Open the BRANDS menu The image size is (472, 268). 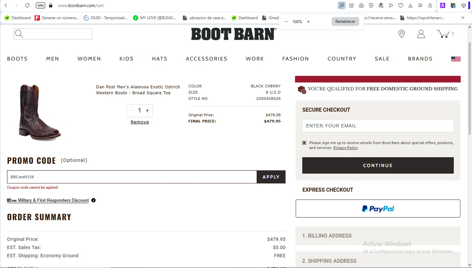[420, 59]
